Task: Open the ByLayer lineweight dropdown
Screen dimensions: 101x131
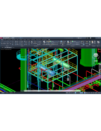Action: click(x=76, y=43)
